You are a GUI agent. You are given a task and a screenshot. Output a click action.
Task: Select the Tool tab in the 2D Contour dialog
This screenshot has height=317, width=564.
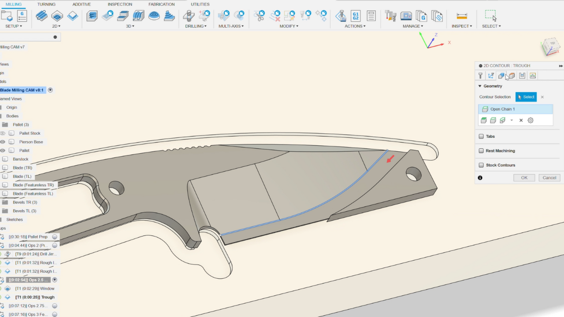coord(480,75)
